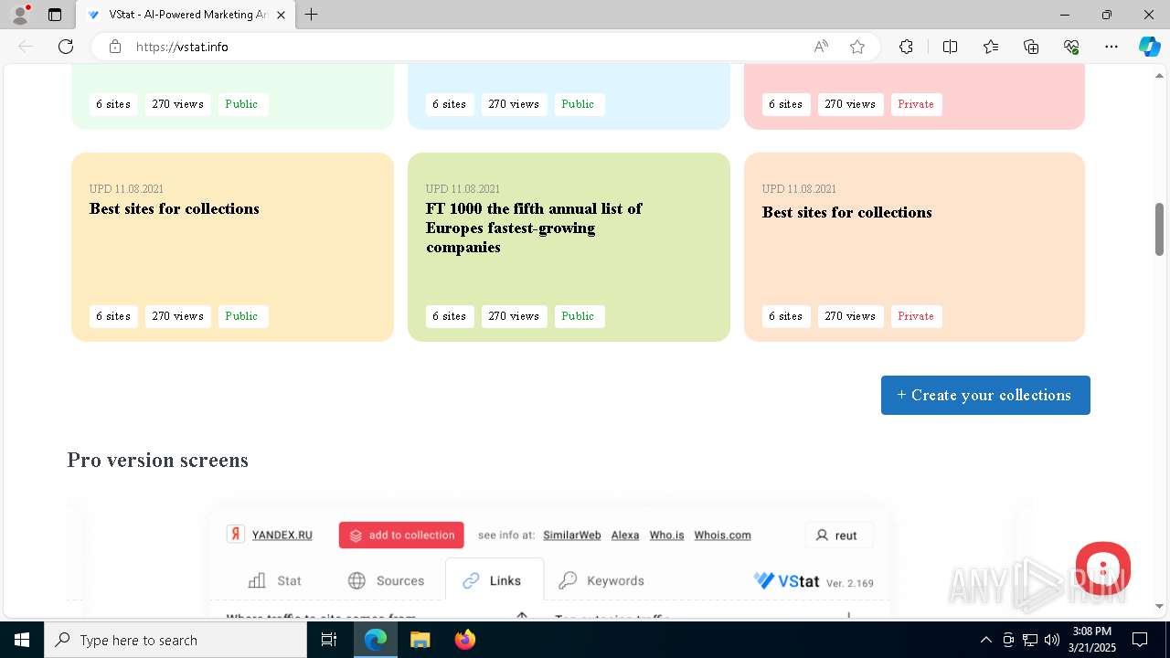Open Task View
This screenshot has width=1170, height=658.
(329, 640)
